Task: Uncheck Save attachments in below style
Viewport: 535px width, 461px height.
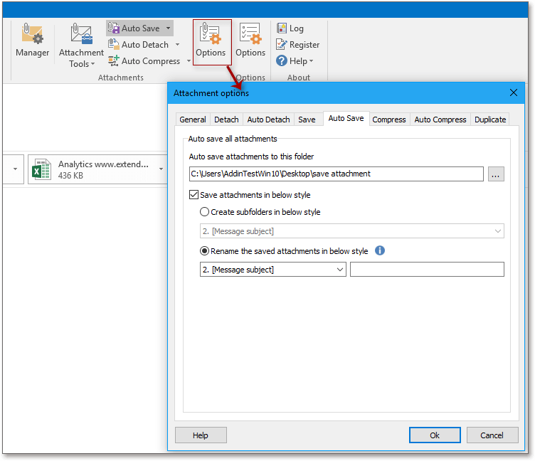Action: tap(194, 195)
